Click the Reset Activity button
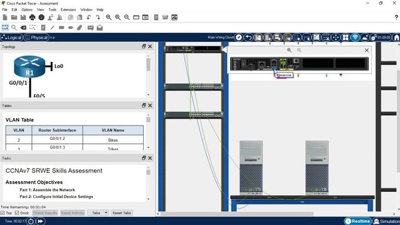This screenshot has height=225, width=400. 72,212
